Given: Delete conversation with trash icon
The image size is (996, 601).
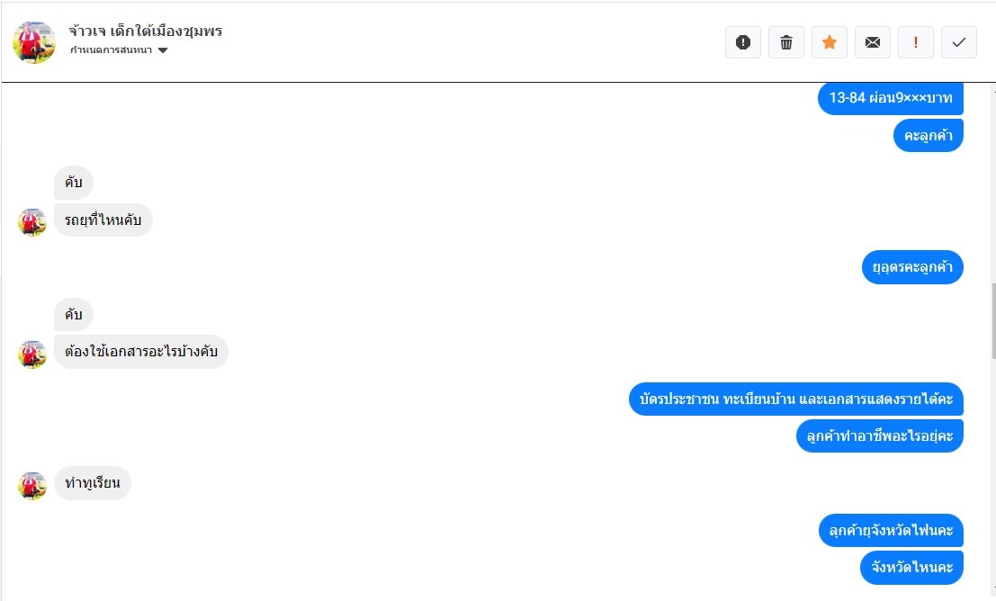Looking at the screenshot, I should pos(786,42).
